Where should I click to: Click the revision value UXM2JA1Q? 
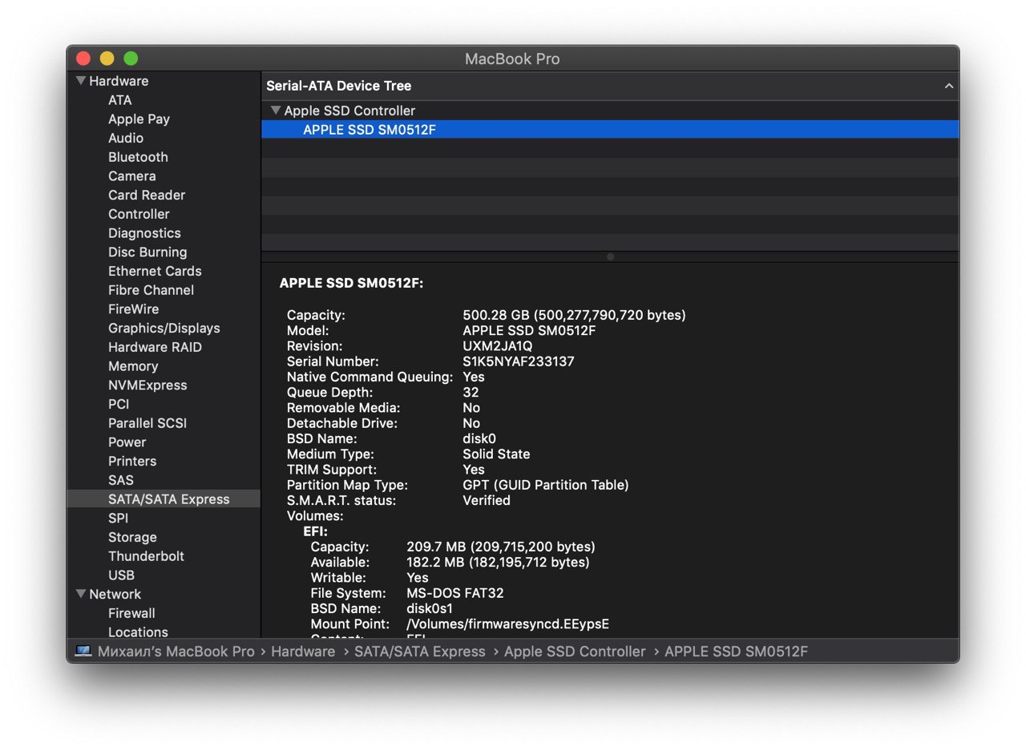[x=498, y=346]
